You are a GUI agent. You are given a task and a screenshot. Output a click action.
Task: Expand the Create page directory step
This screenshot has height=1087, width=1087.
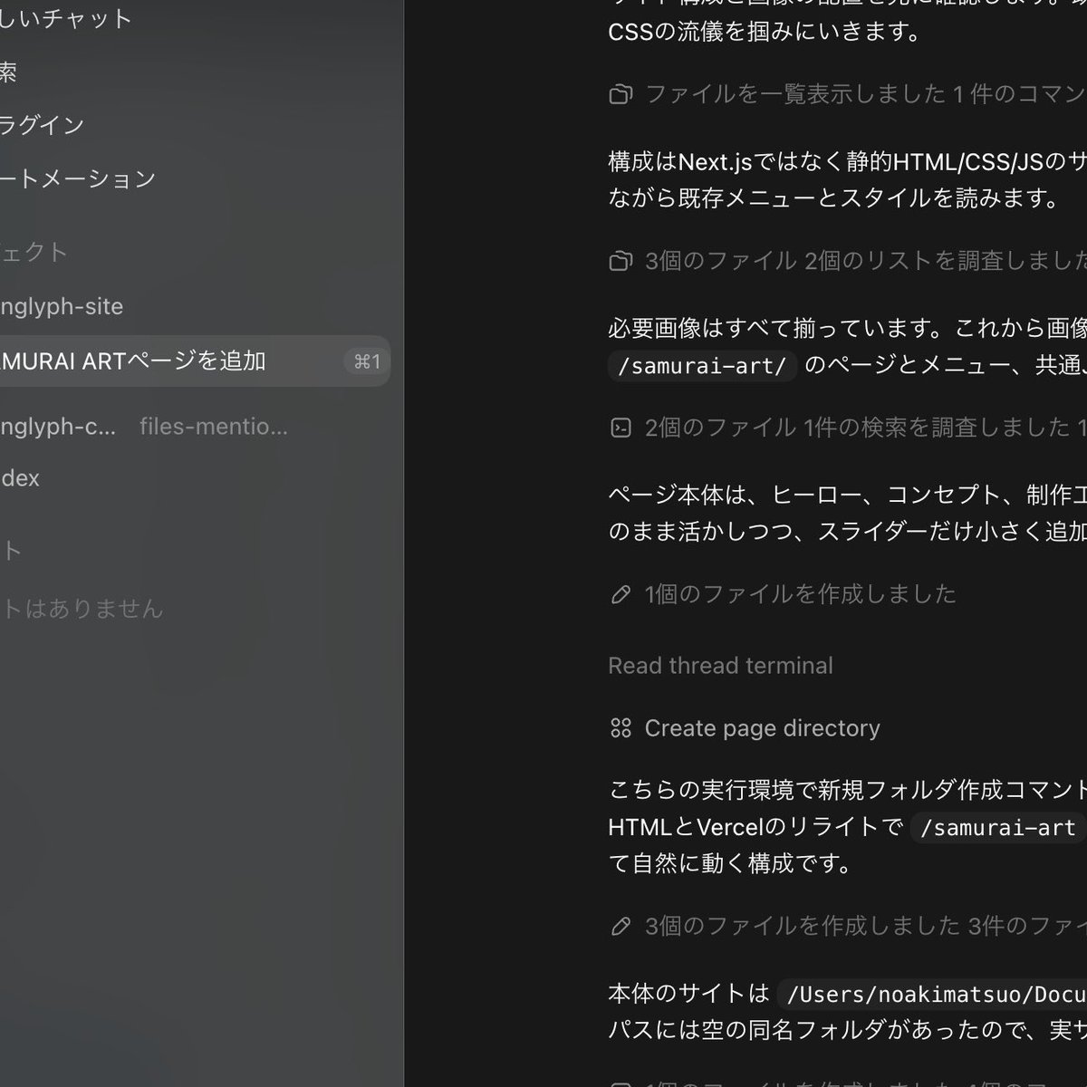click(745, 728)
